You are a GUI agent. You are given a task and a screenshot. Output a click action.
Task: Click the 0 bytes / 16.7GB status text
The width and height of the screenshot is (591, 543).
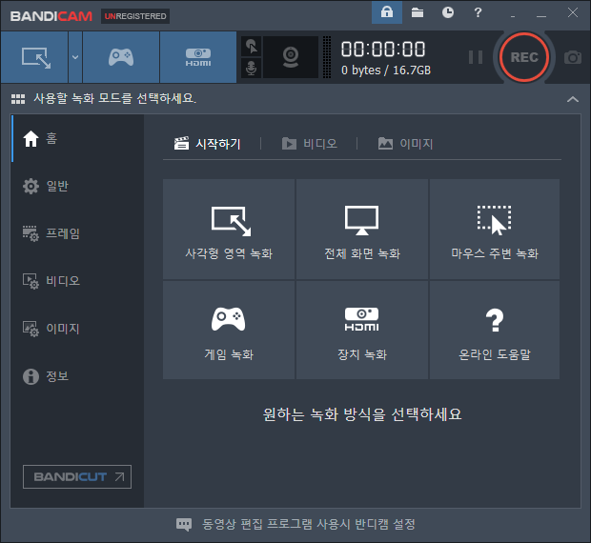(x=386, y=70)
